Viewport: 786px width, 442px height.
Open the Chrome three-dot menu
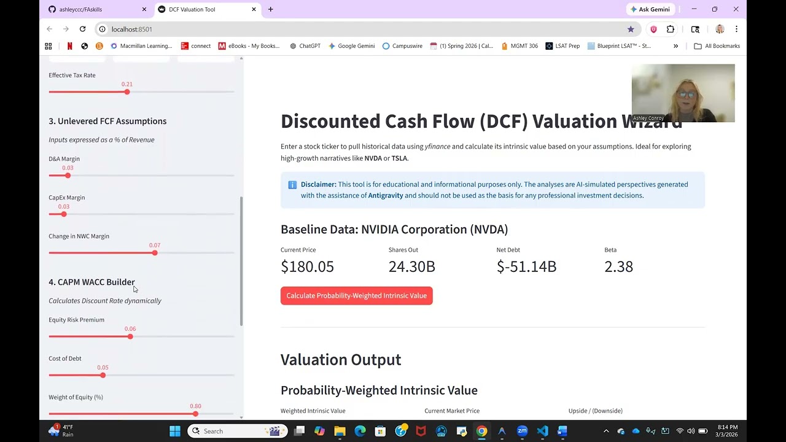pyautogui.click(x=736, y=29)
